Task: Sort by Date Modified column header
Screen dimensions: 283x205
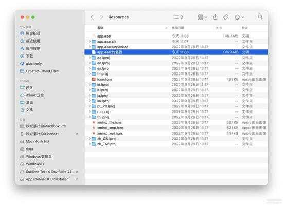Action: coord(178,28)
